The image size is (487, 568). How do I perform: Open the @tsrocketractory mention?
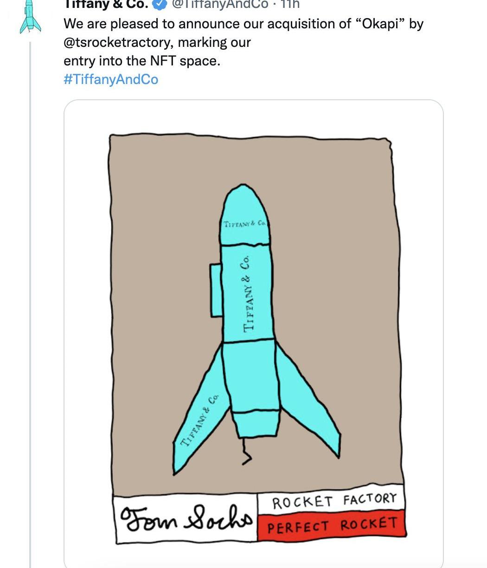(117, 42)
